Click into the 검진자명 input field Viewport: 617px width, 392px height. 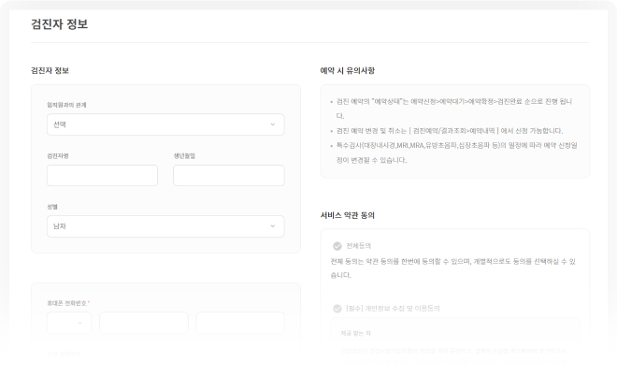(102, 175)
